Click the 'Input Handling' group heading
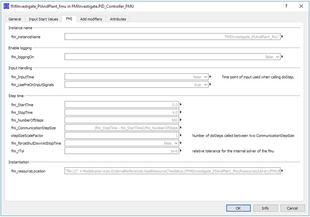This screenshot has width=310, height=217. pos(20,68)
